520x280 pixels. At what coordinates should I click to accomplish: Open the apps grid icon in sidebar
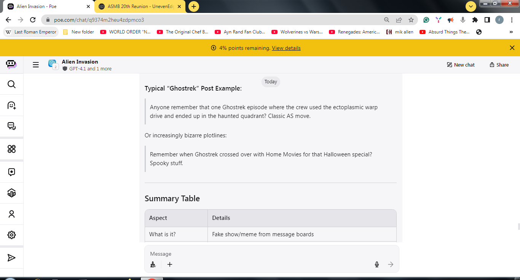pos(11,149)
